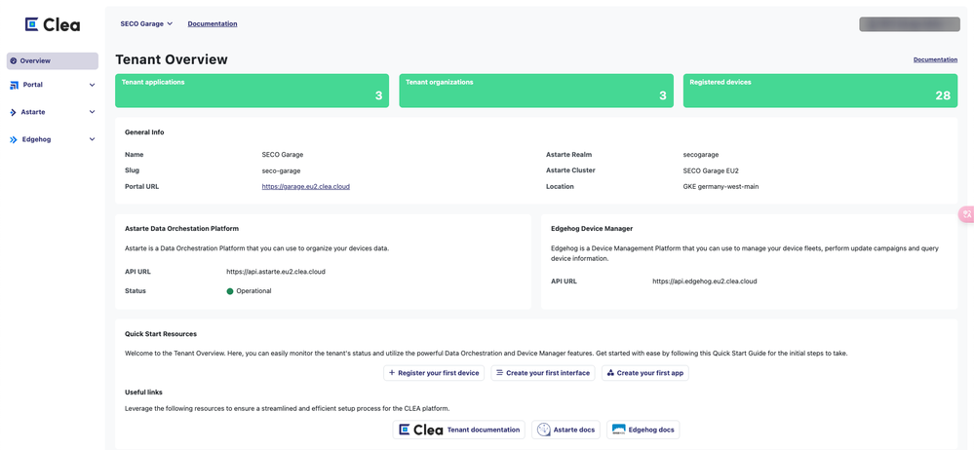Expand the Astarte menu chevron
Viewport: 974px width, 450px height.
tap(92, 112)
